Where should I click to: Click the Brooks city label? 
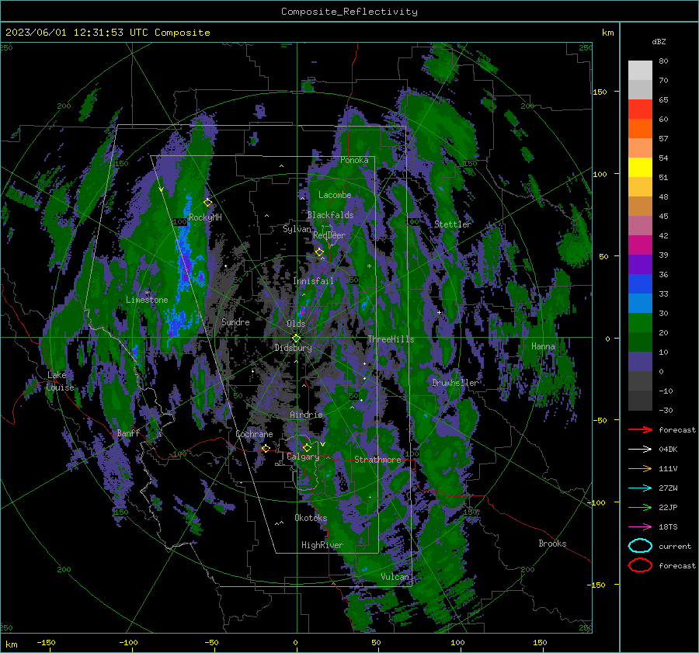click(x=552, y=544)
